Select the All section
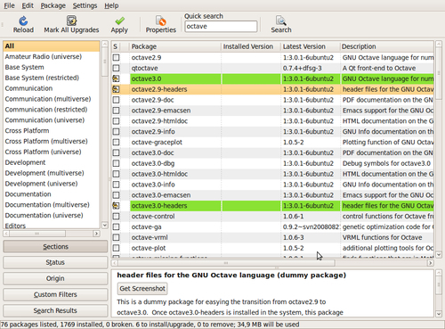This screenshot has width=445, height=329. pos(52,46)
